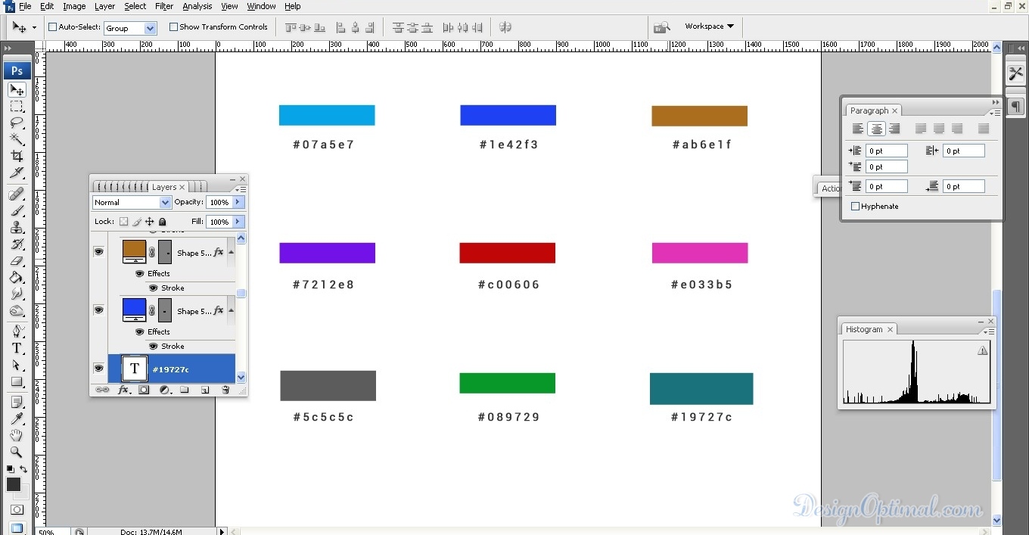Screen dimensions: 1029x535
Task: Hide the #19727c text layer
Action: tap(98, 368)
